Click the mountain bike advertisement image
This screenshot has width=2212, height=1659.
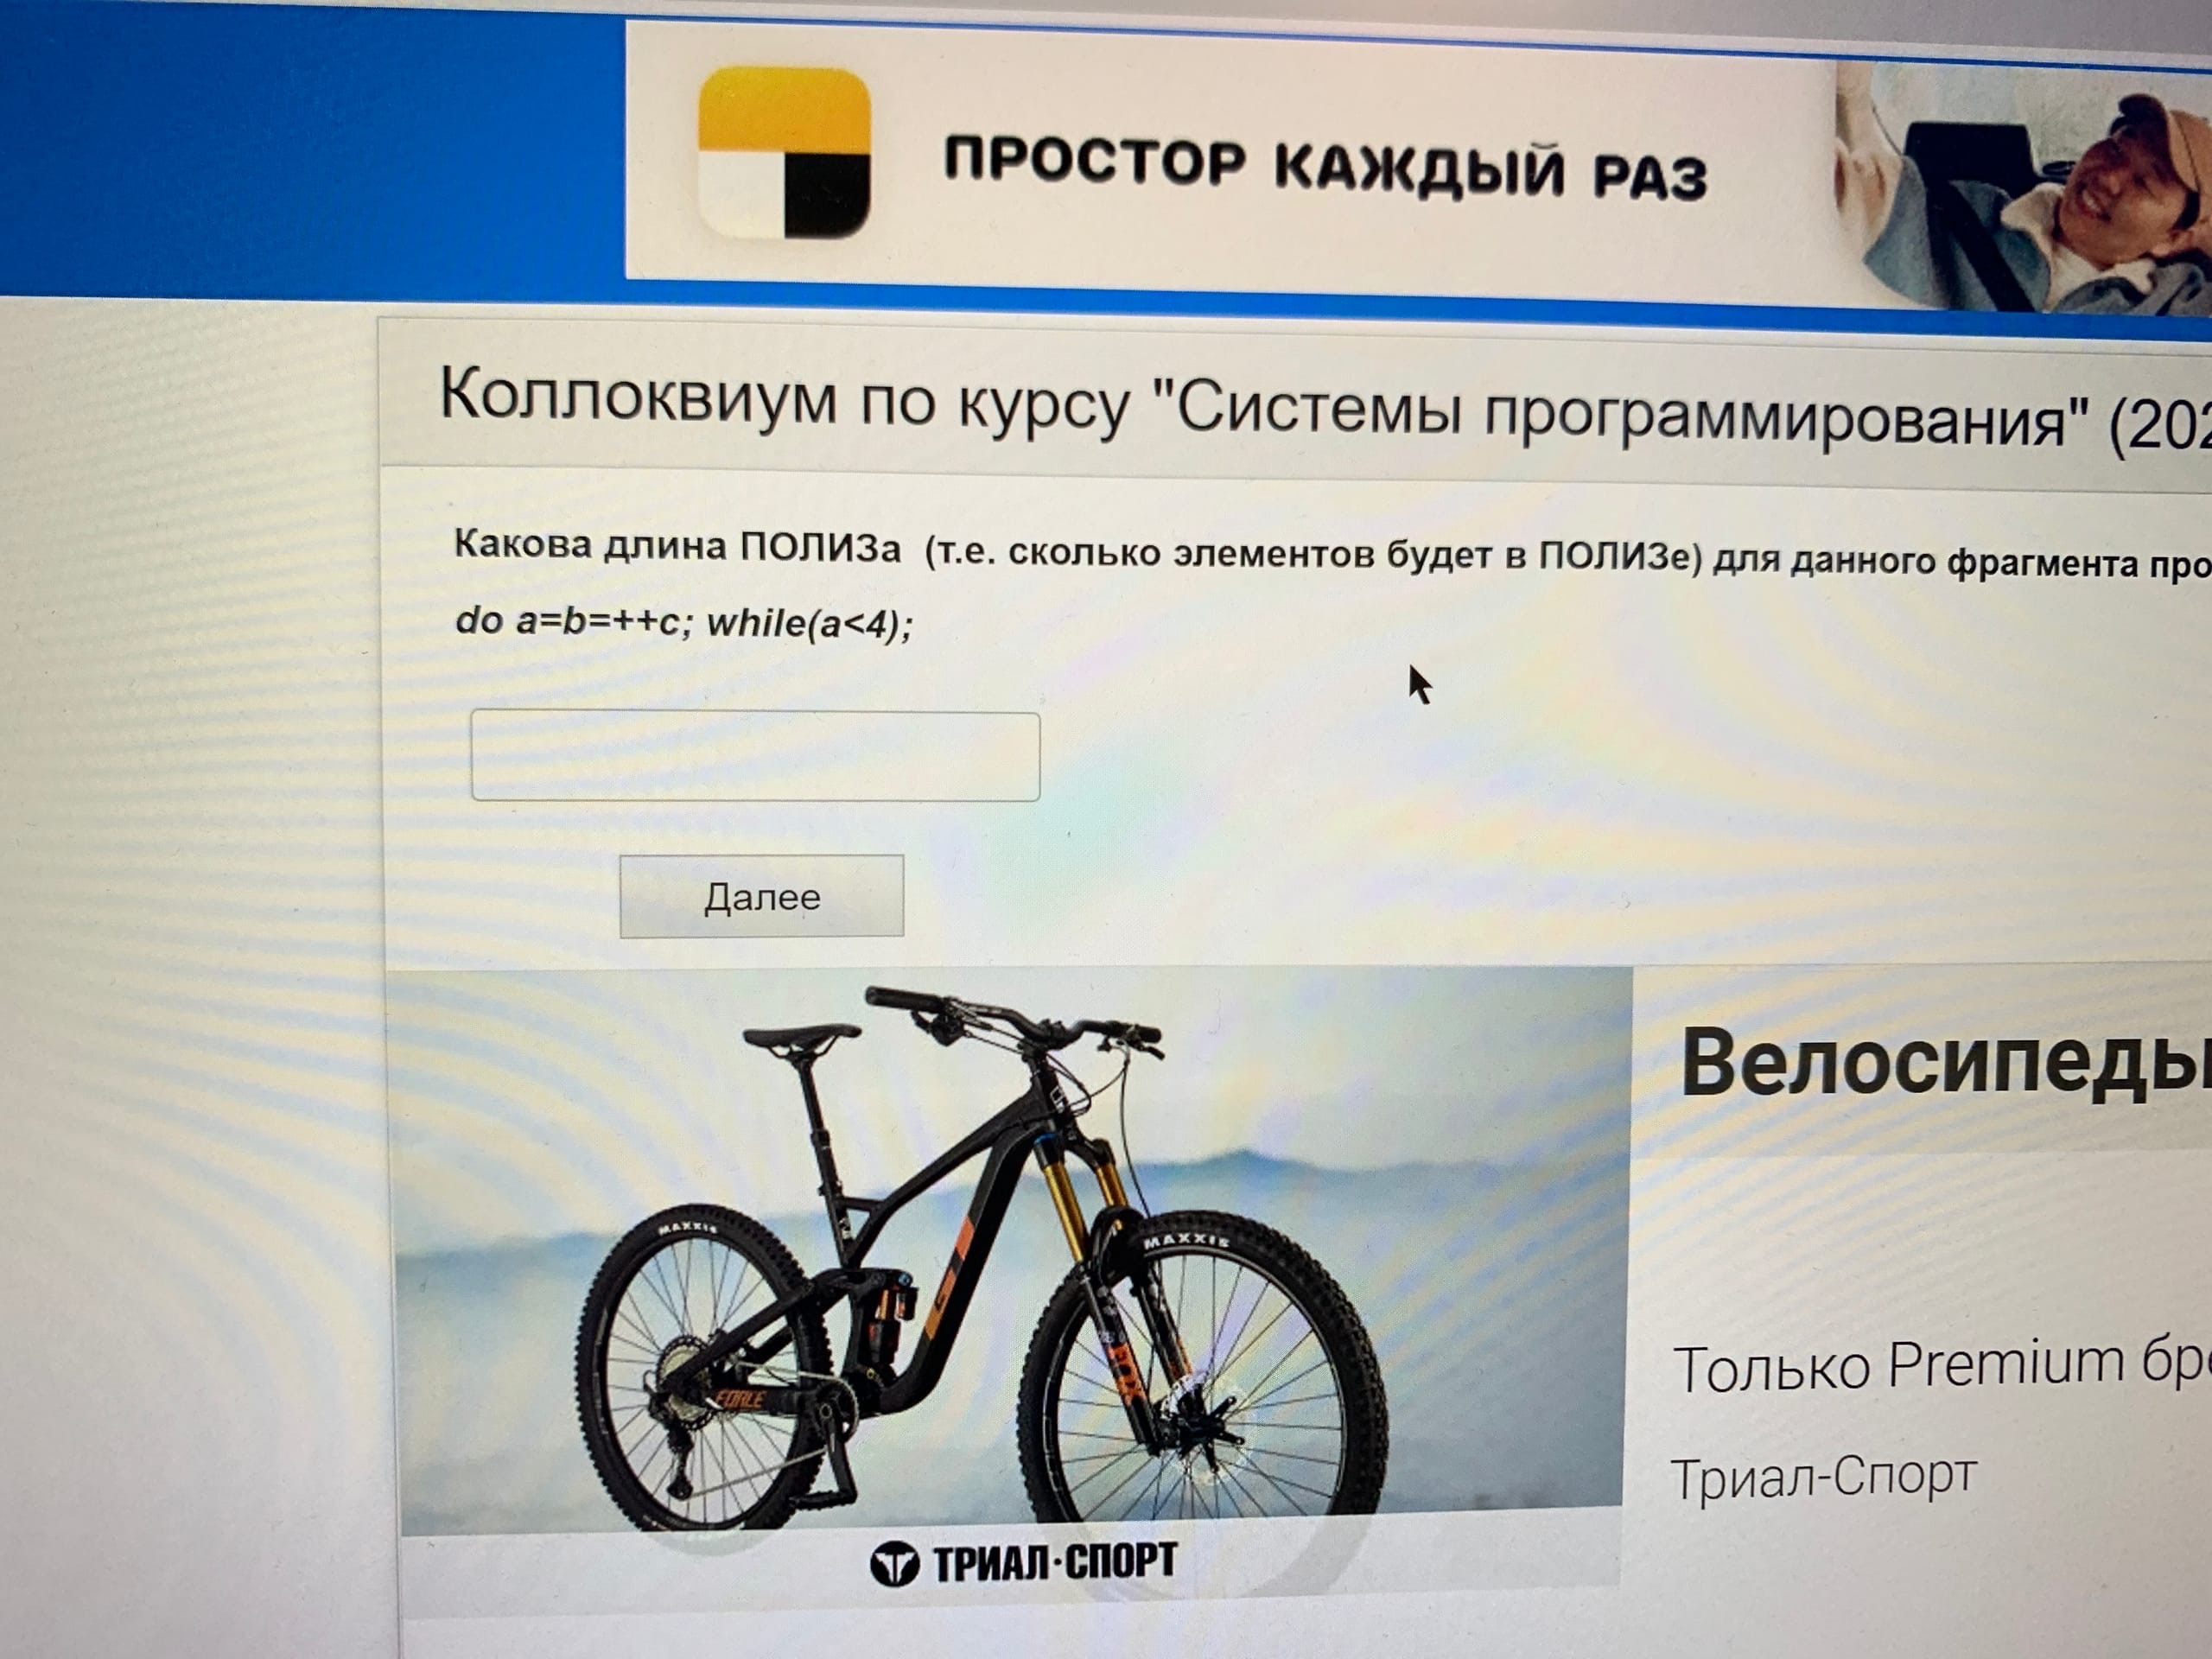1010,1278
